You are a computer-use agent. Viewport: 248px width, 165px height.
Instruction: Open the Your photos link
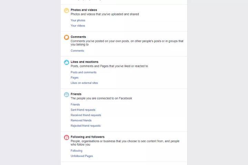(x=78, y=20)
